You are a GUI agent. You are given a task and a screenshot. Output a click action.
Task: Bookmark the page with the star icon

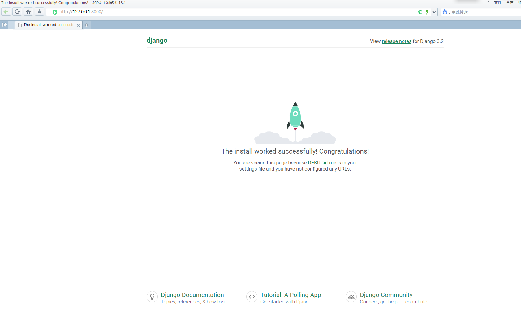click(39, 12)
